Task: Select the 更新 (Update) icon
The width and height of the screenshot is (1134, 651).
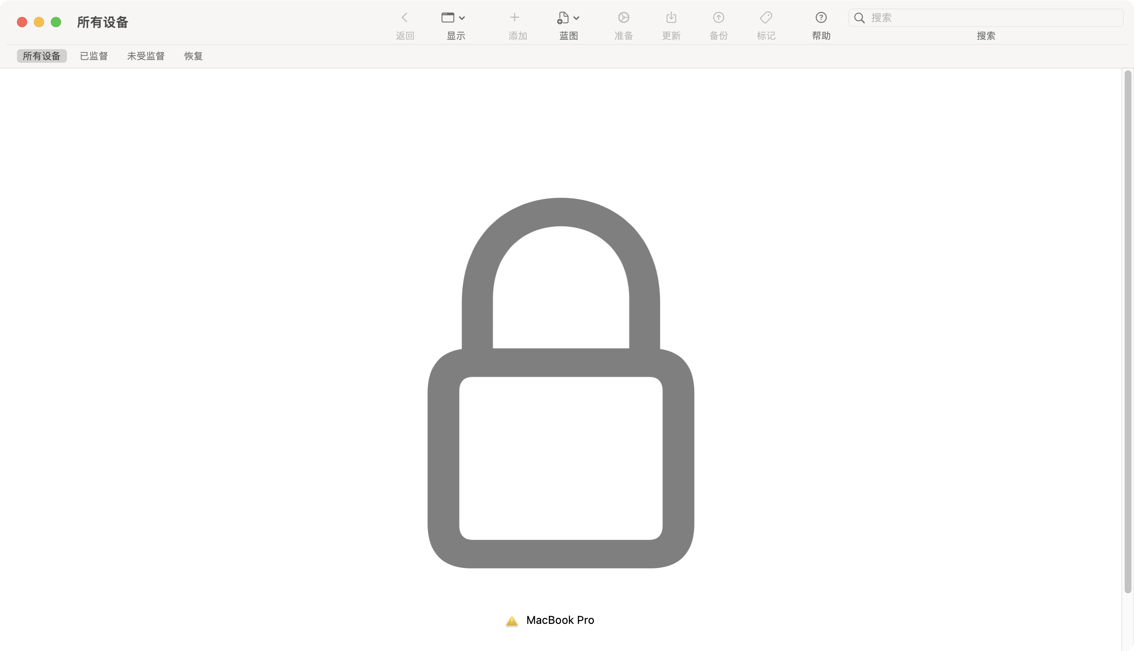Action: click(x=671, y=17)
